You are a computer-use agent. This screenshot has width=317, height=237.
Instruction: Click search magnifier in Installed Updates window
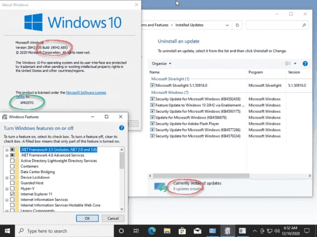pos(304,25)
